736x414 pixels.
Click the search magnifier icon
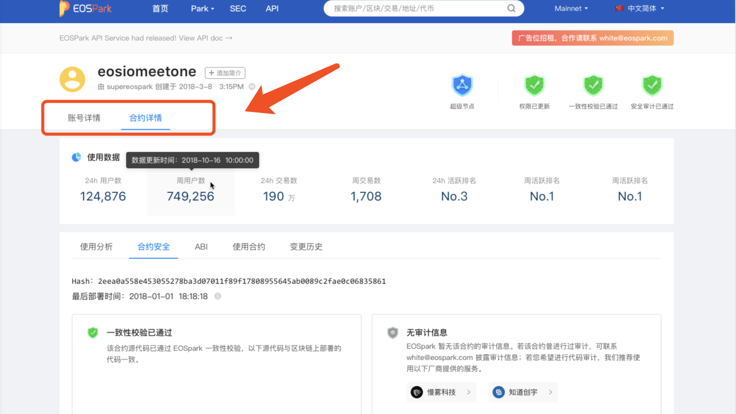pos(511,8)
